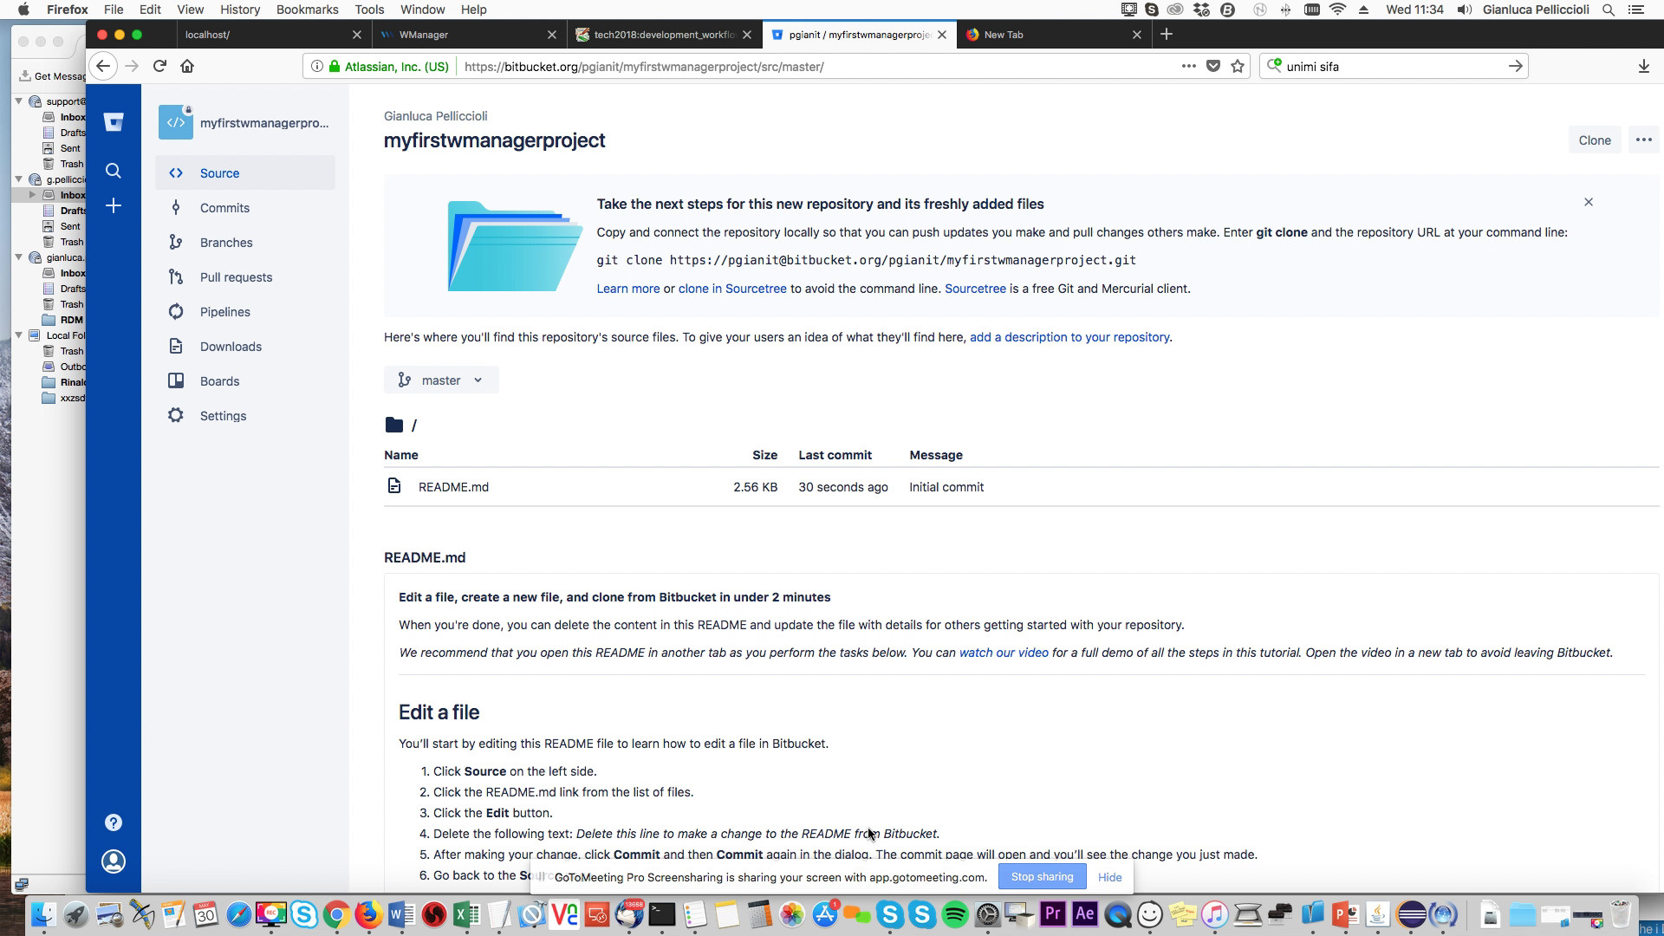
Task: Open the Commits section in the sidebar
Action: click(224, 208)
